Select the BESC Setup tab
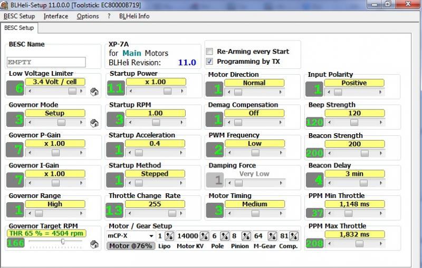The width and height of the screenshot is (422, 268). pyautogui.click(x=19, y=28)
